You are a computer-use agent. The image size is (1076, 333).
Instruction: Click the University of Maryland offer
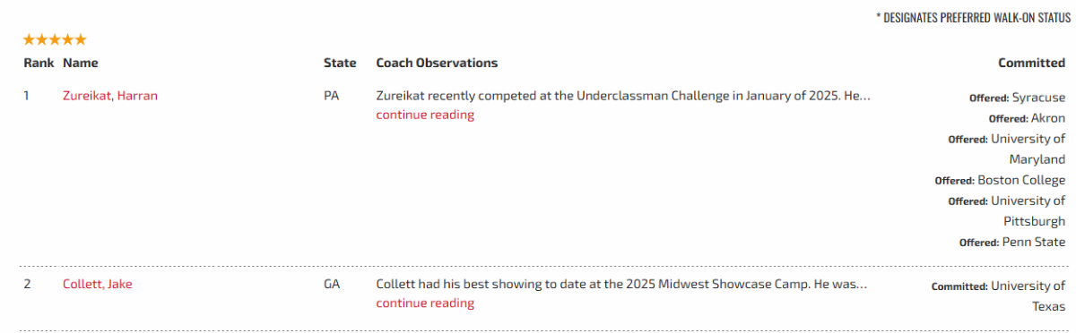(x=1006, y=149)
